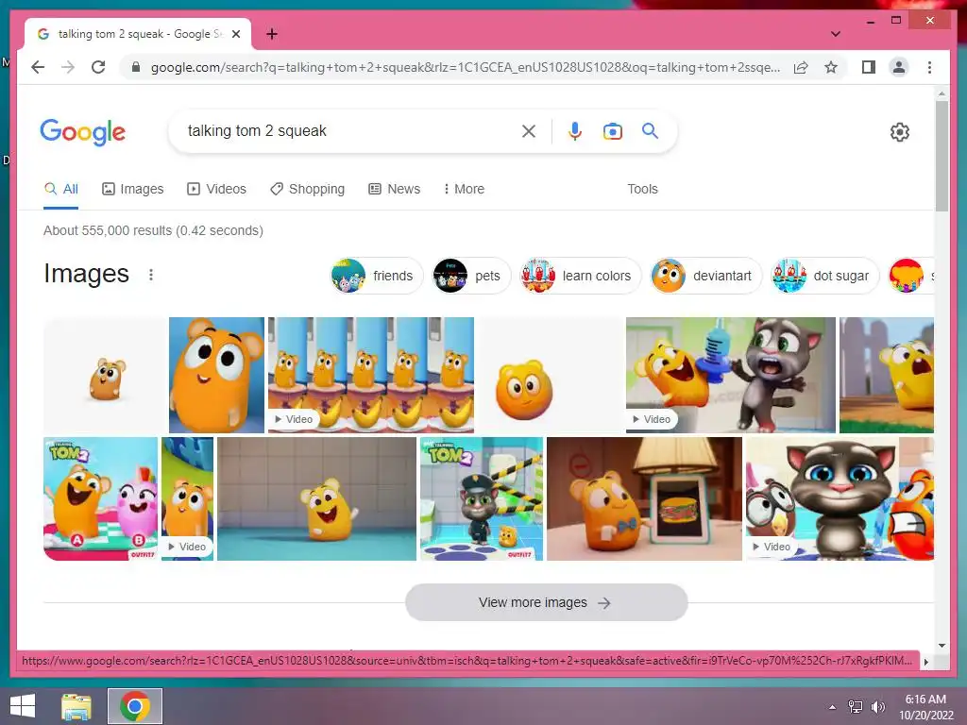967x725 pixels.
Task: Reload the current page
Action: (x=98, y=67)
